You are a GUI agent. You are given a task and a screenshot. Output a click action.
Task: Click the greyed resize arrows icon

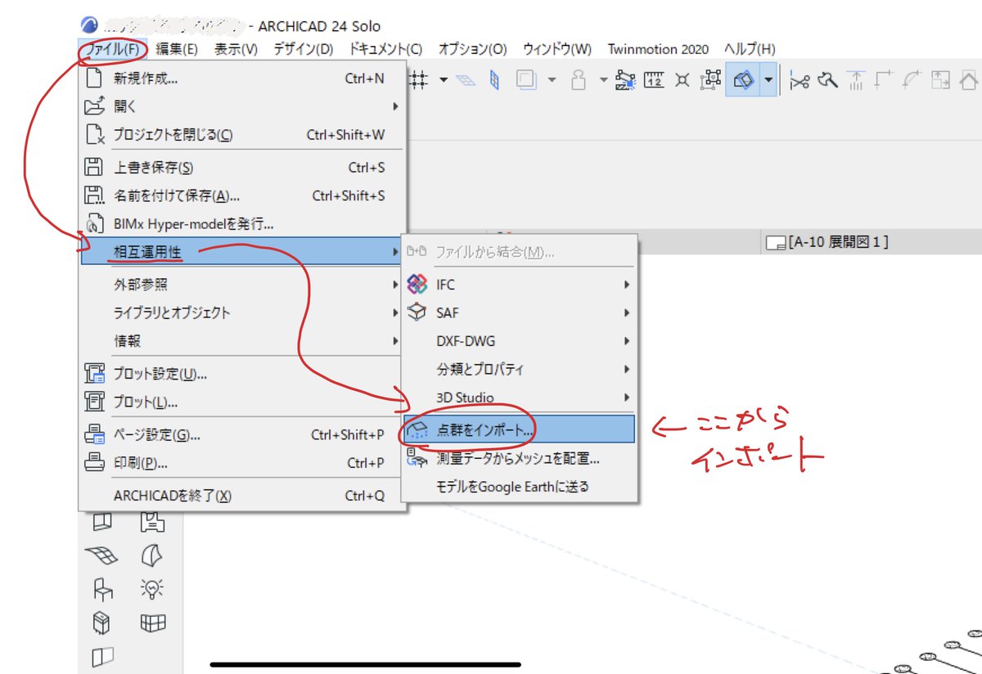point(940,80)
